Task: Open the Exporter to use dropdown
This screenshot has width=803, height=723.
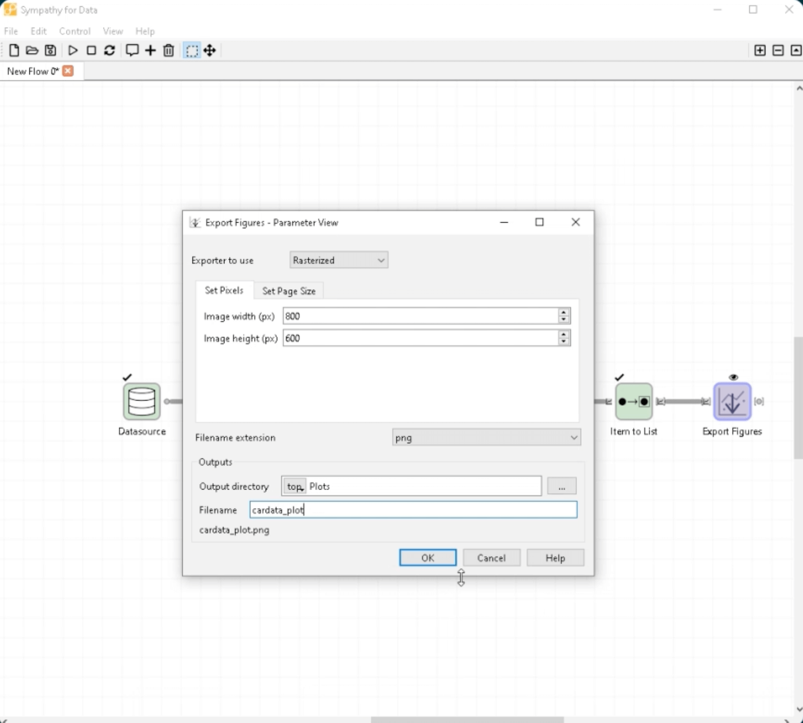Action: click(x=339, y=260)
